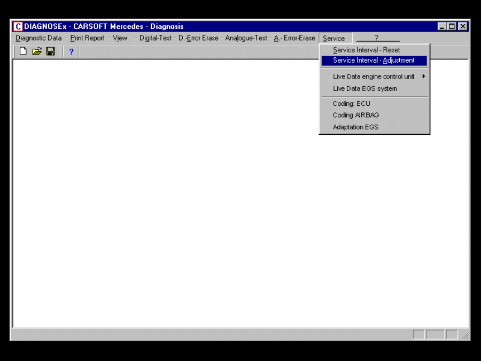The image size is (481, 361).
Task: Click the Save floppy disk icon
Action: pyautogui.click(x=50, y=51)
